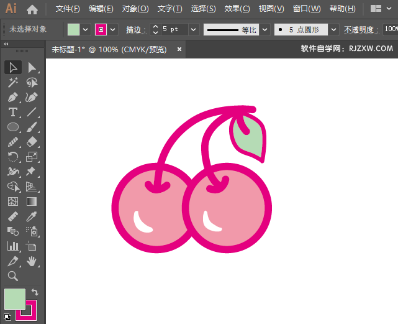Image resolution: width=398 pixels, height=324 pixels.
Task: Open the 效果(C) menu
Action: click(x=237, y=9)
